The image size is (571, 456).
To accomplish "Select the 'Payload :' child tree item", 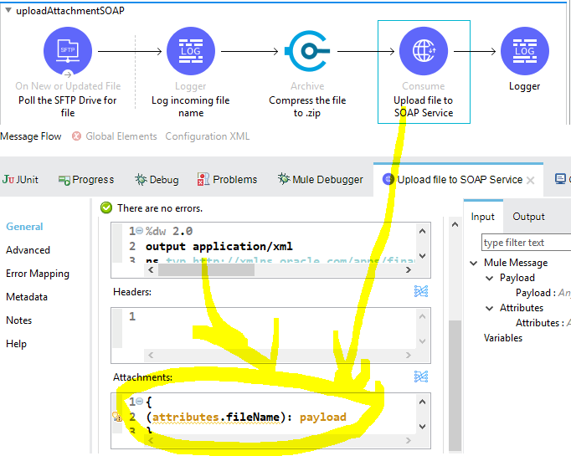I will coord(543,293).
